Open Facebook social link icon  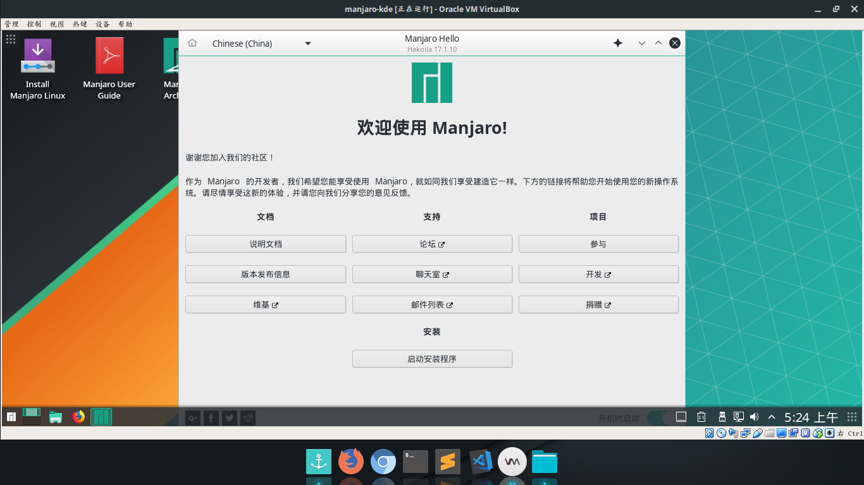[211, 417]
